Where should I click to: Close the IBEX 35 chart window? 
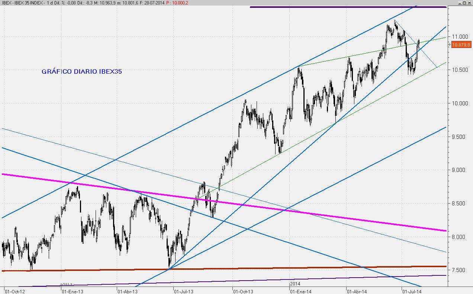click(x=469, y=2)
